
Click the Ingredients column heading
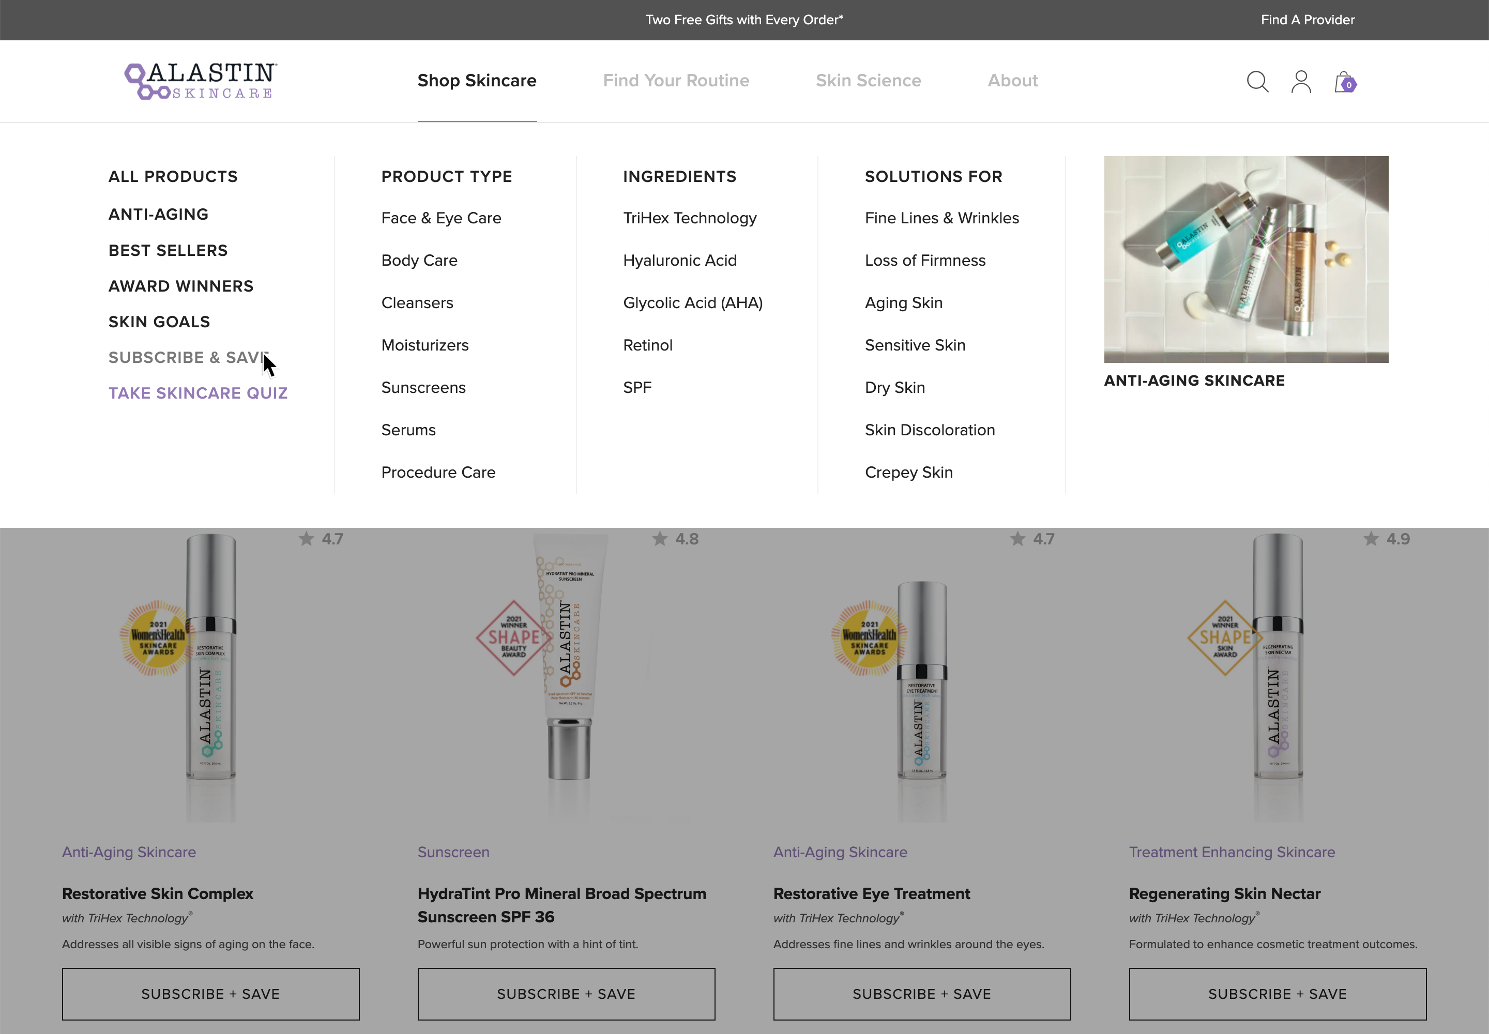(x=680, y=177)
